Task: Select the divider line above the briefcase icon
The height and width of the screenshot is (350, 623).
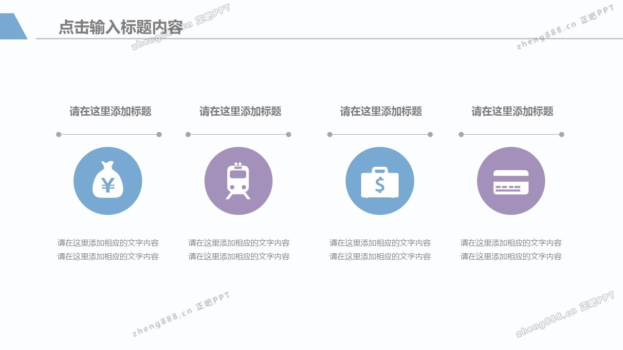Action: pyautogui.click(x=380, y=135)
